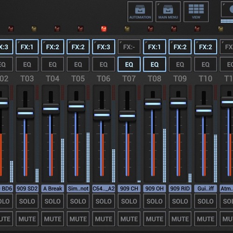This screenshot has width=233, height=233.
Task: Disable the active EQ on track T07
Action: pos(129,64)
